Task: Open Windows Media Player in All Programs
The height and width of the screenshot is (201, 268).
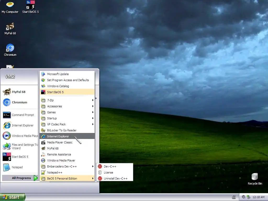Action: coord(67,160)
